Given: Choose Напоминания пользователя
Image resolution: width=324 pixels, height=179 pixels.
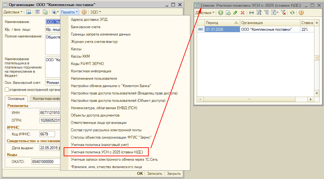Looking at the screenshot, I should click(94, 78).
